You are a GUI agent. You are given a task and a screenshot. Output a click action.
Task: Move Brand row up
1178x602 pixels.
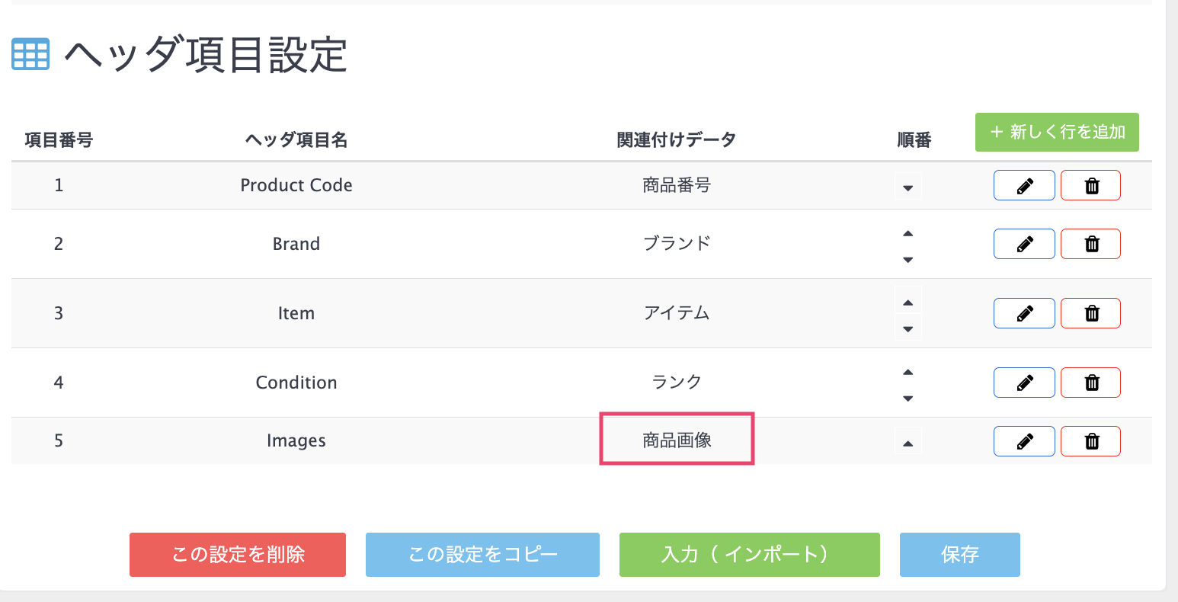(908, 232)
